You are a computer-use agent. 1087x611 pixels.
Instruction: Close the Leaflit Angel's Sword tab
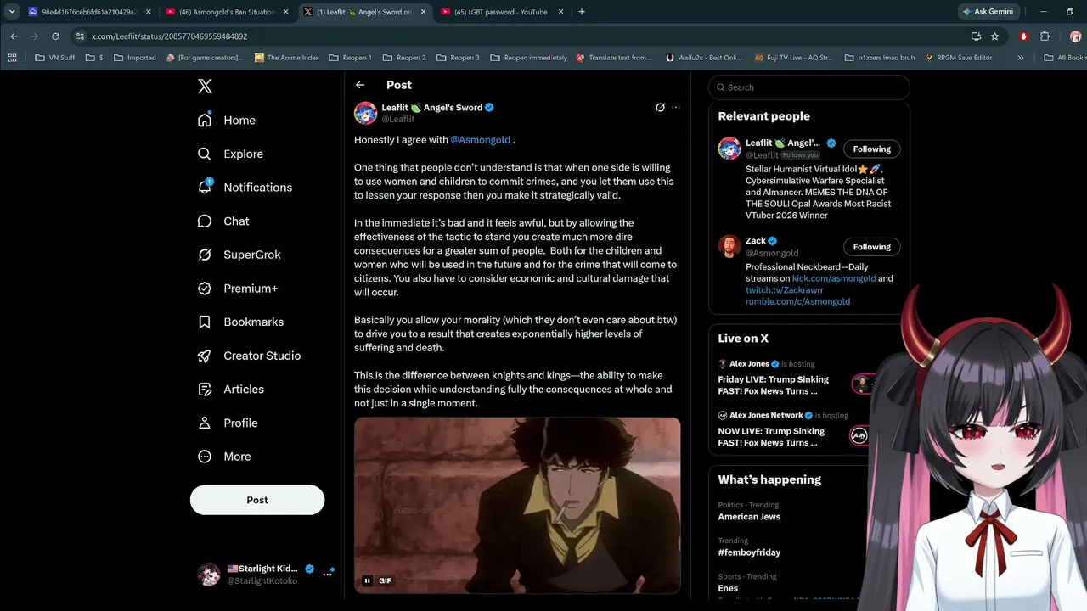coord(423,12)
